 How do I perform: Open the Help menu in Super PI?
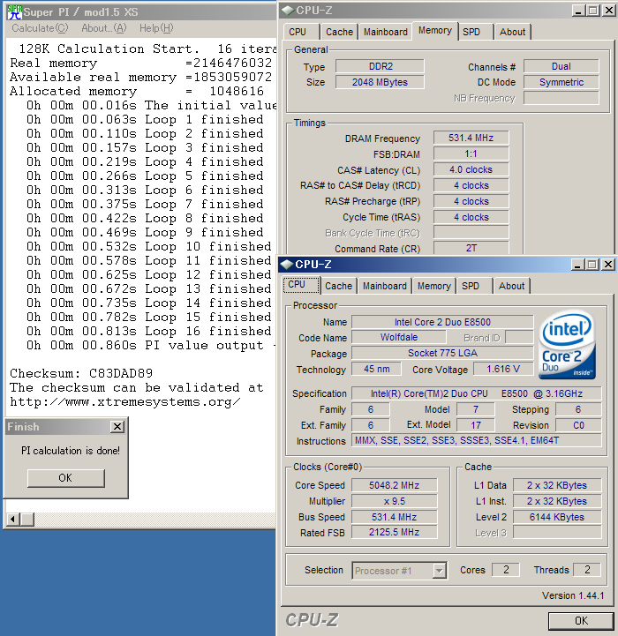coord(156,28)
